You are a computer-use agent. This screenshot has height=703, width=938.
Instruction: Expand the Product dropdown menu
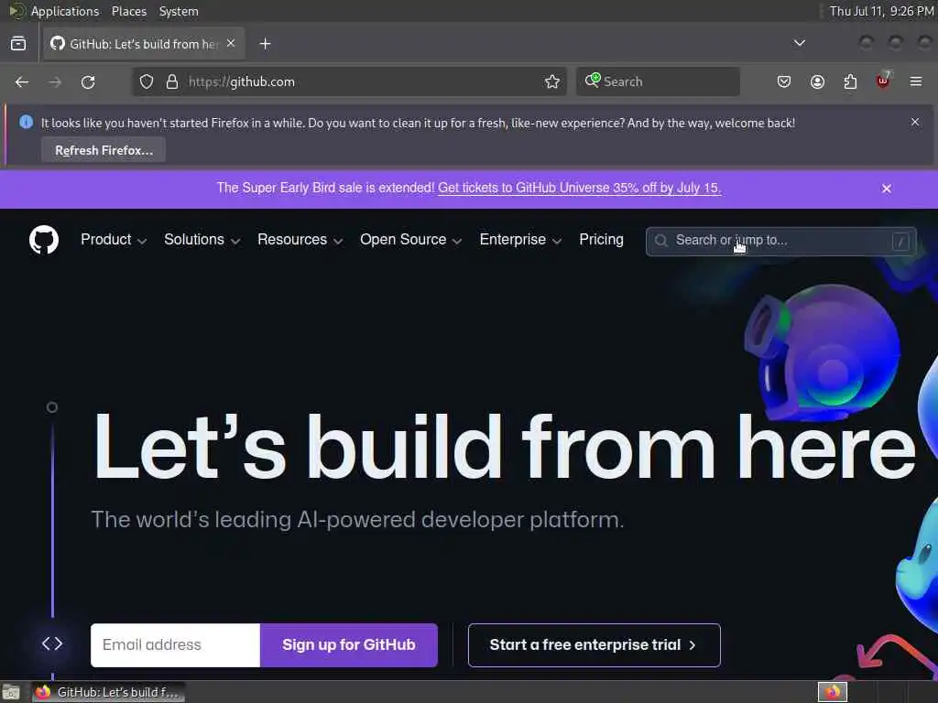coord(114,240)
